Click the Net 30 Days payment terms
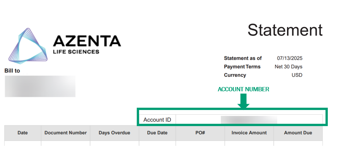Viewport: 337px width, 154px height. click(288, 67)
